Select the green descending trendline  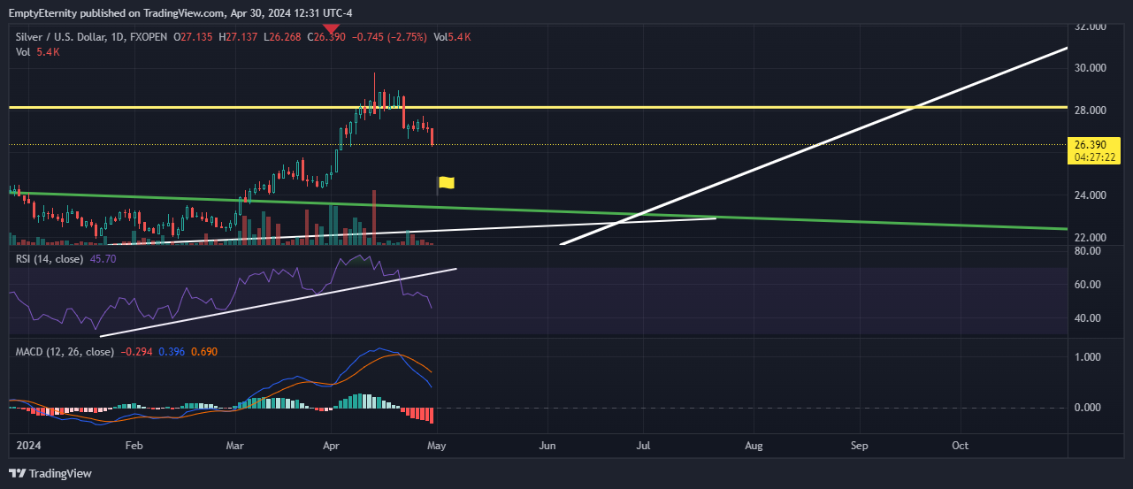[x=538, y=210]
